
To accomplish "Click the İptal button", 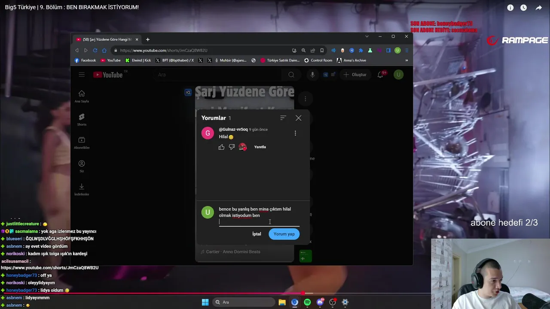I will [257, 234].
